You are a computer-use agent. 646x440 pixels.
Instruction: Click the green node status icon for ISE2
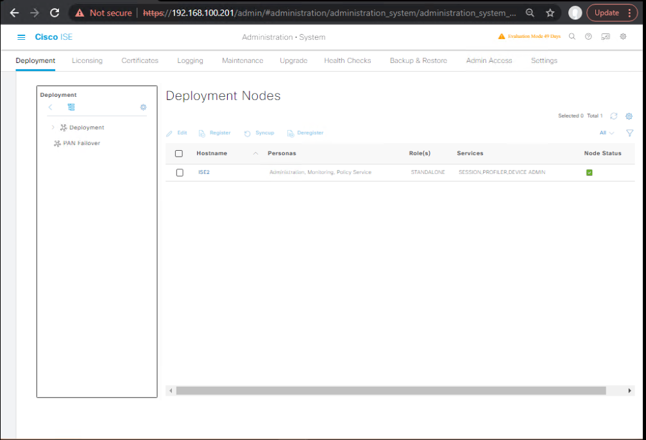[589, 173]
